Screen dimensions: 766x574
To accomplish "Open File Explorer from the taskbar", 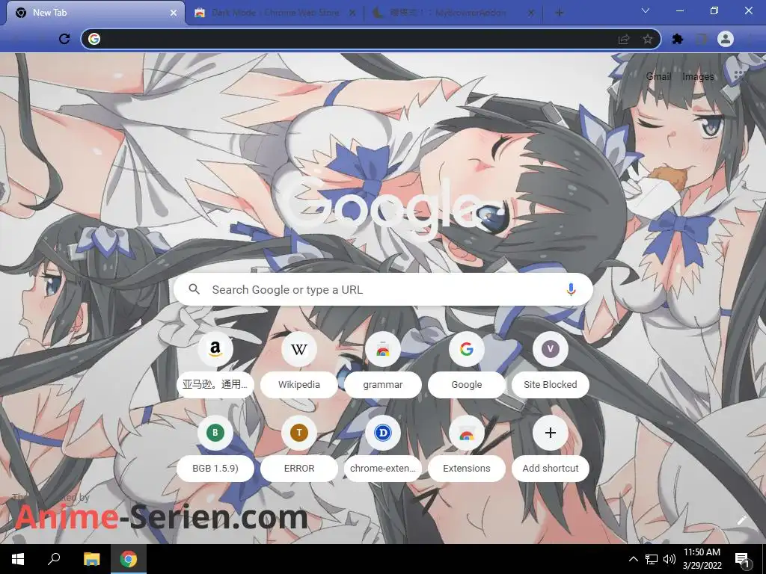I will [91, 559].
